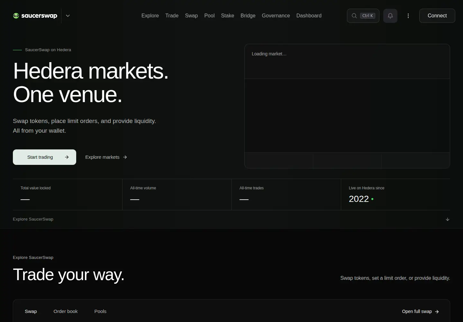Go to the Trade page

click(172, 16)
